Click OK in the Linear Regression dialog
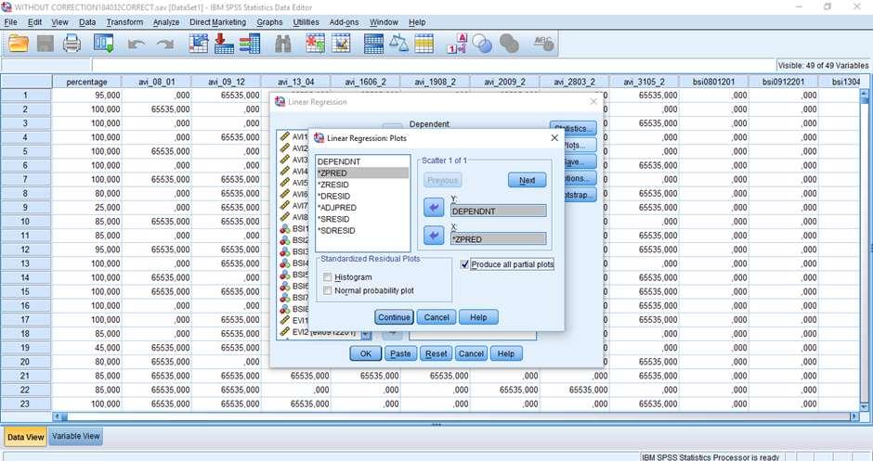873x461 pixels. (x=366, y=353)
